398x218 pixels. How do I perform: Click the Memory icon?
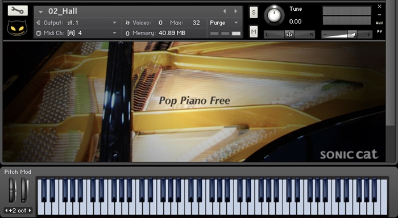click(128, 33)
